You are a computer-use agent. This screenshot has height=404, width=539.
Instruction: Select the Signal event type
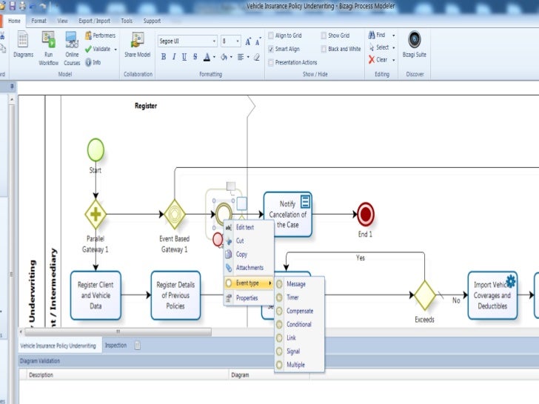tap(299, 351)
